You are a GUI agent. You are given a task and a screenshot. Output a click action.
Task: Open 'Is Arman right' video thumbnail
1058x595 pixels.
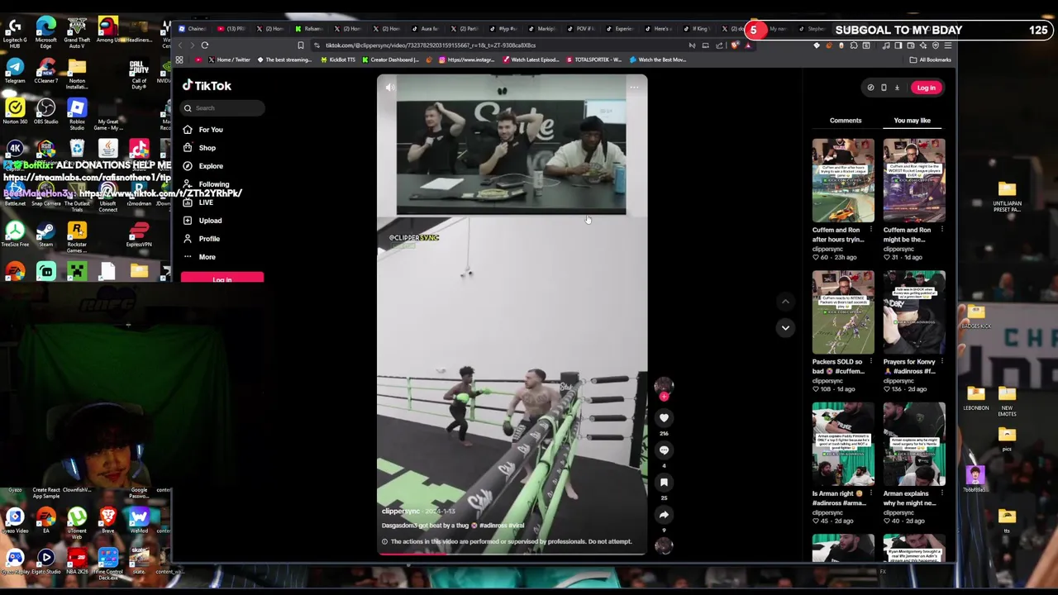pos(842,445)
